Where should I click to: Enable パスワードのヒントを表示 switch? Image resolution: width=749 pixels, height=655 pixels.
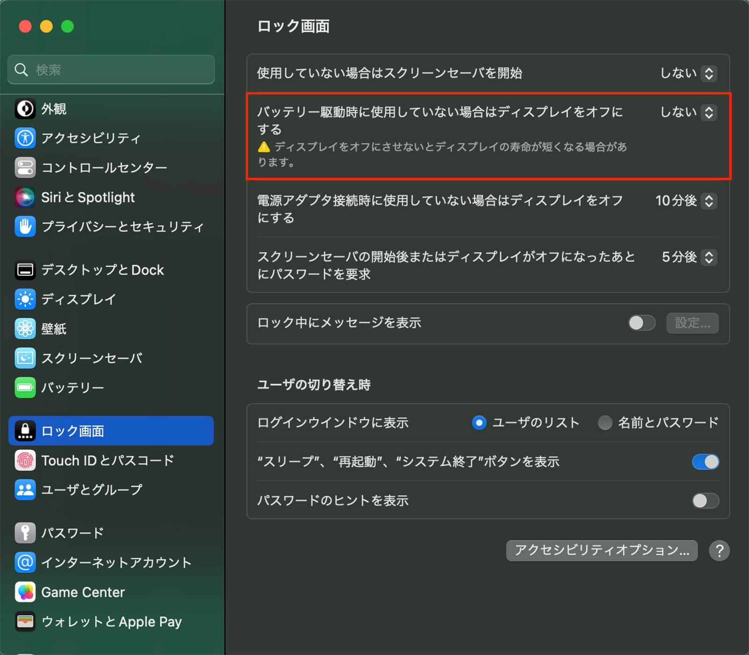pos(705,501)
